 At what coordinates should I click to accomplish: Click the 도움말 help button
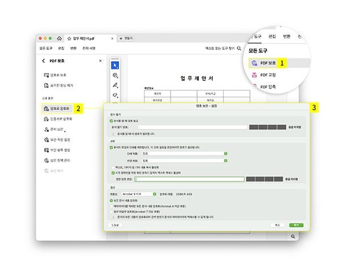[x=115, y=225]
